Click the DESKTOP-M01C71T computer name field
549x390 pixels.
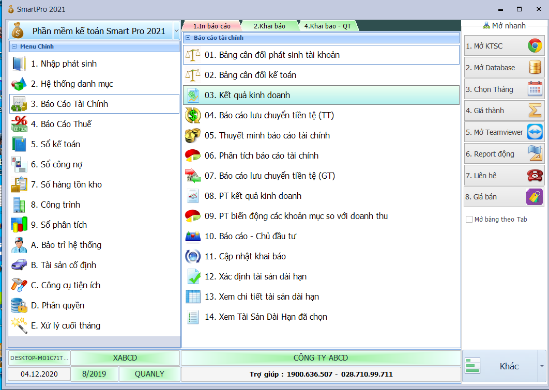[39, 358]
